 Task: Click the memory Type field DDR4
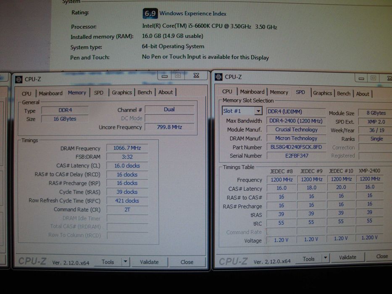tap(65, 110)
